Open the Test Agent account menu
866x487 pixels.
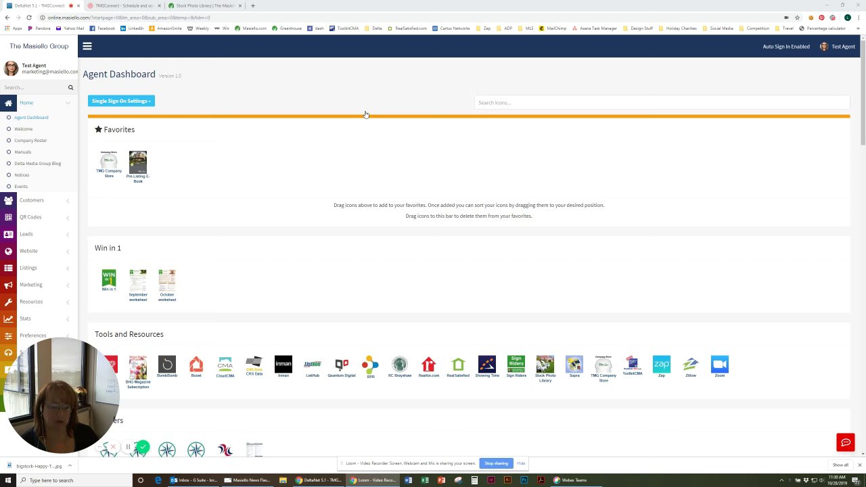tap(838, 47)
